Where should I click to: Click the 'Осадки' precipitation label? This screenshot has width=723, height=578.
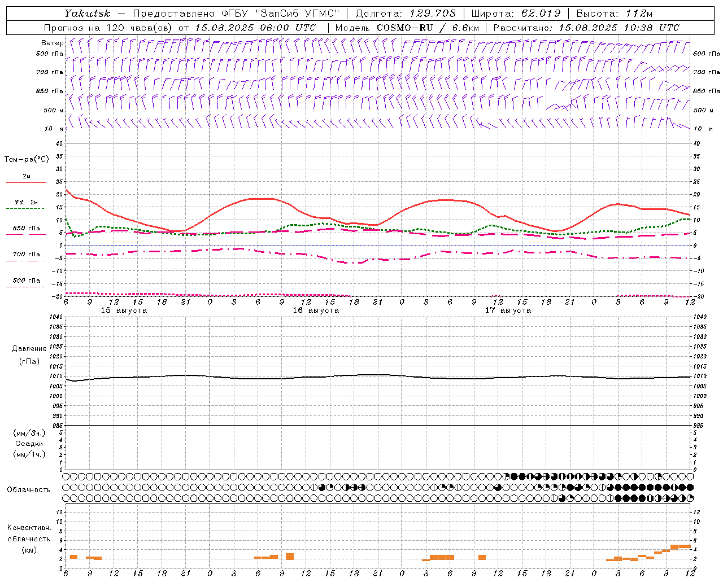pos(29,444)
